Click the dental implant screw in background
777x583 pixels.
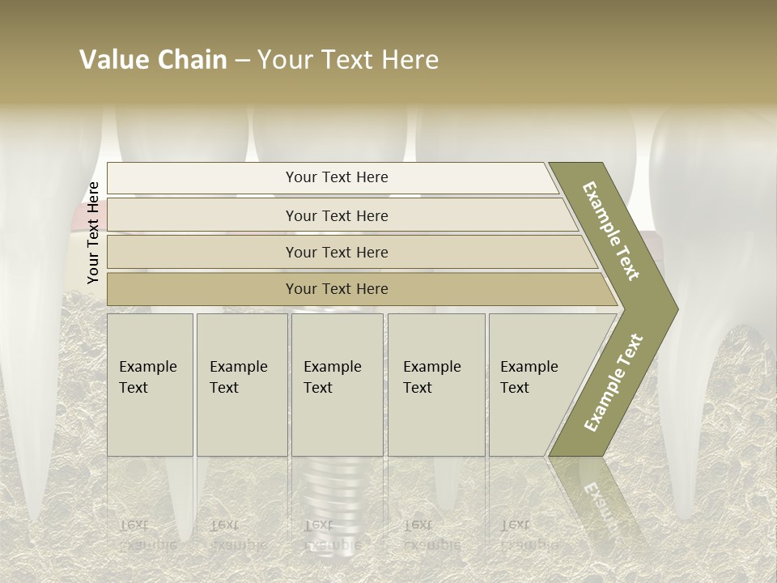point(336,494)
